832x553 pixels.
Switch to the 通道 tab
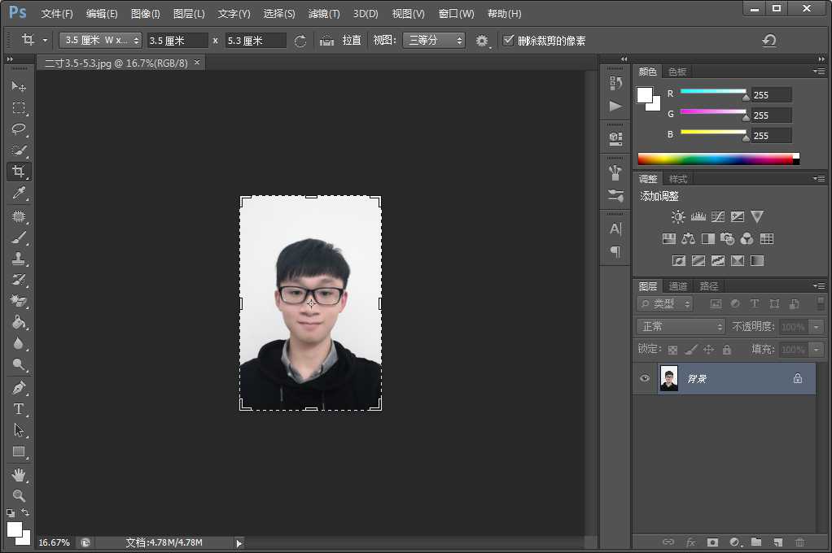coord(677,286)
